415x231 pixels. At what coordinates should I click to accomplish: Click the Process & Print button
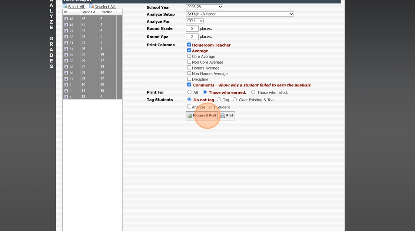tap(202, 116)
